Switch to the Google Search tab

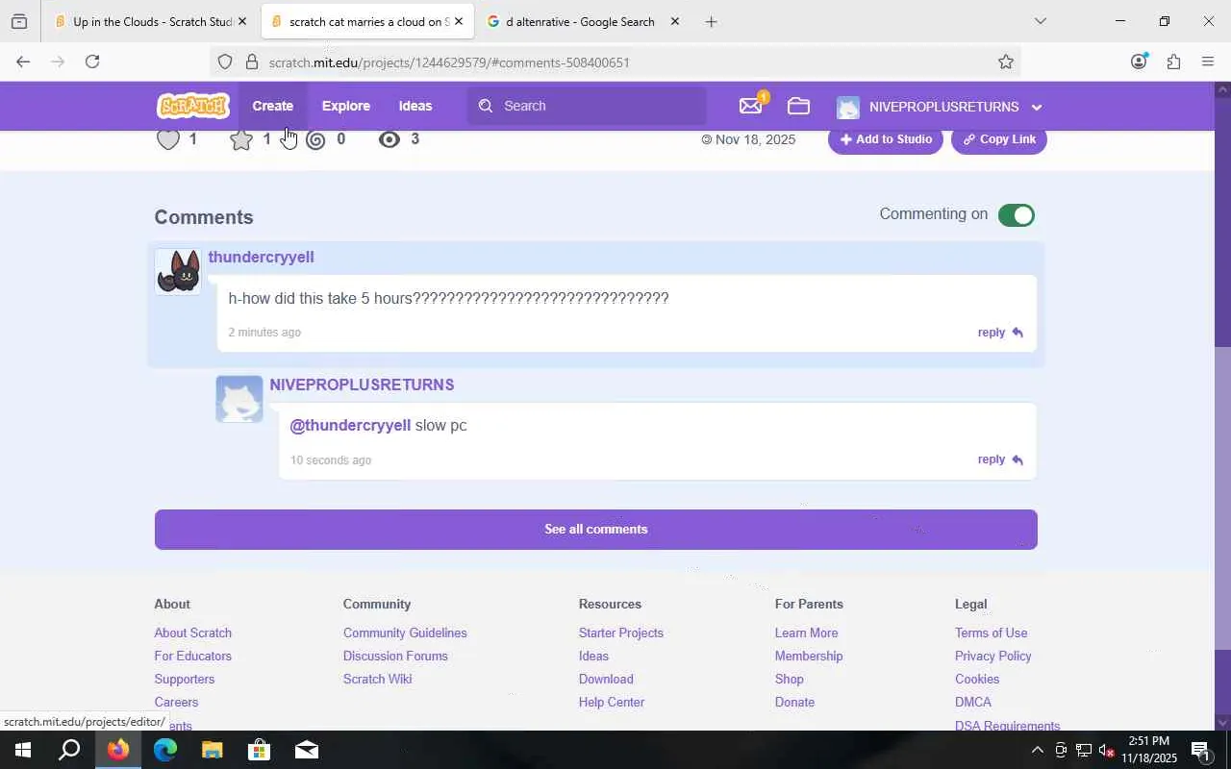583,21
